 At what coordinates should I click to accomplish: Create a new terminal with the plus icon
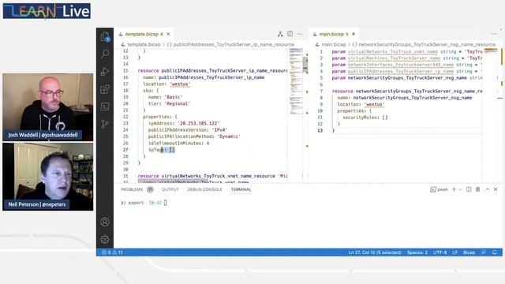point(454,189)
